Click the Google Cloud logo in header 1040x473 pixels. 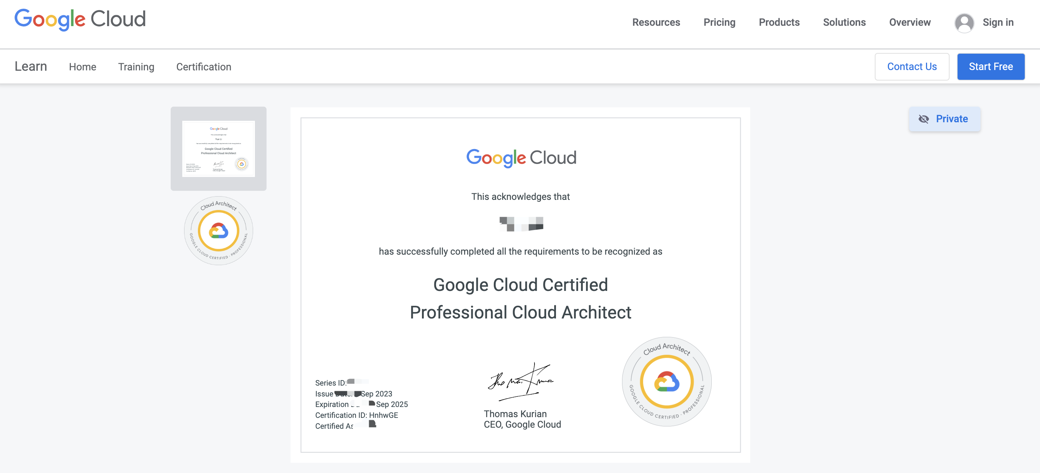pyautogui.click(x=80, y=19)
